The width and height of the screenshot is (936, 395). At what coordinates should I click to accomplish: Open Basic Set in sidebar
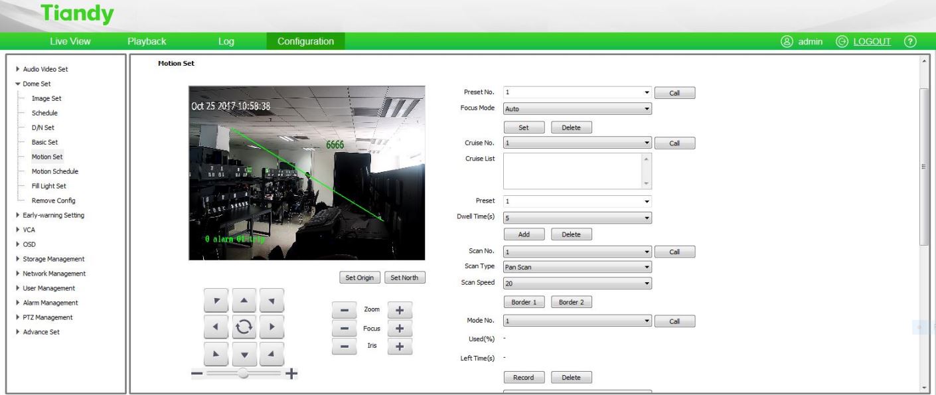[44, 142]
